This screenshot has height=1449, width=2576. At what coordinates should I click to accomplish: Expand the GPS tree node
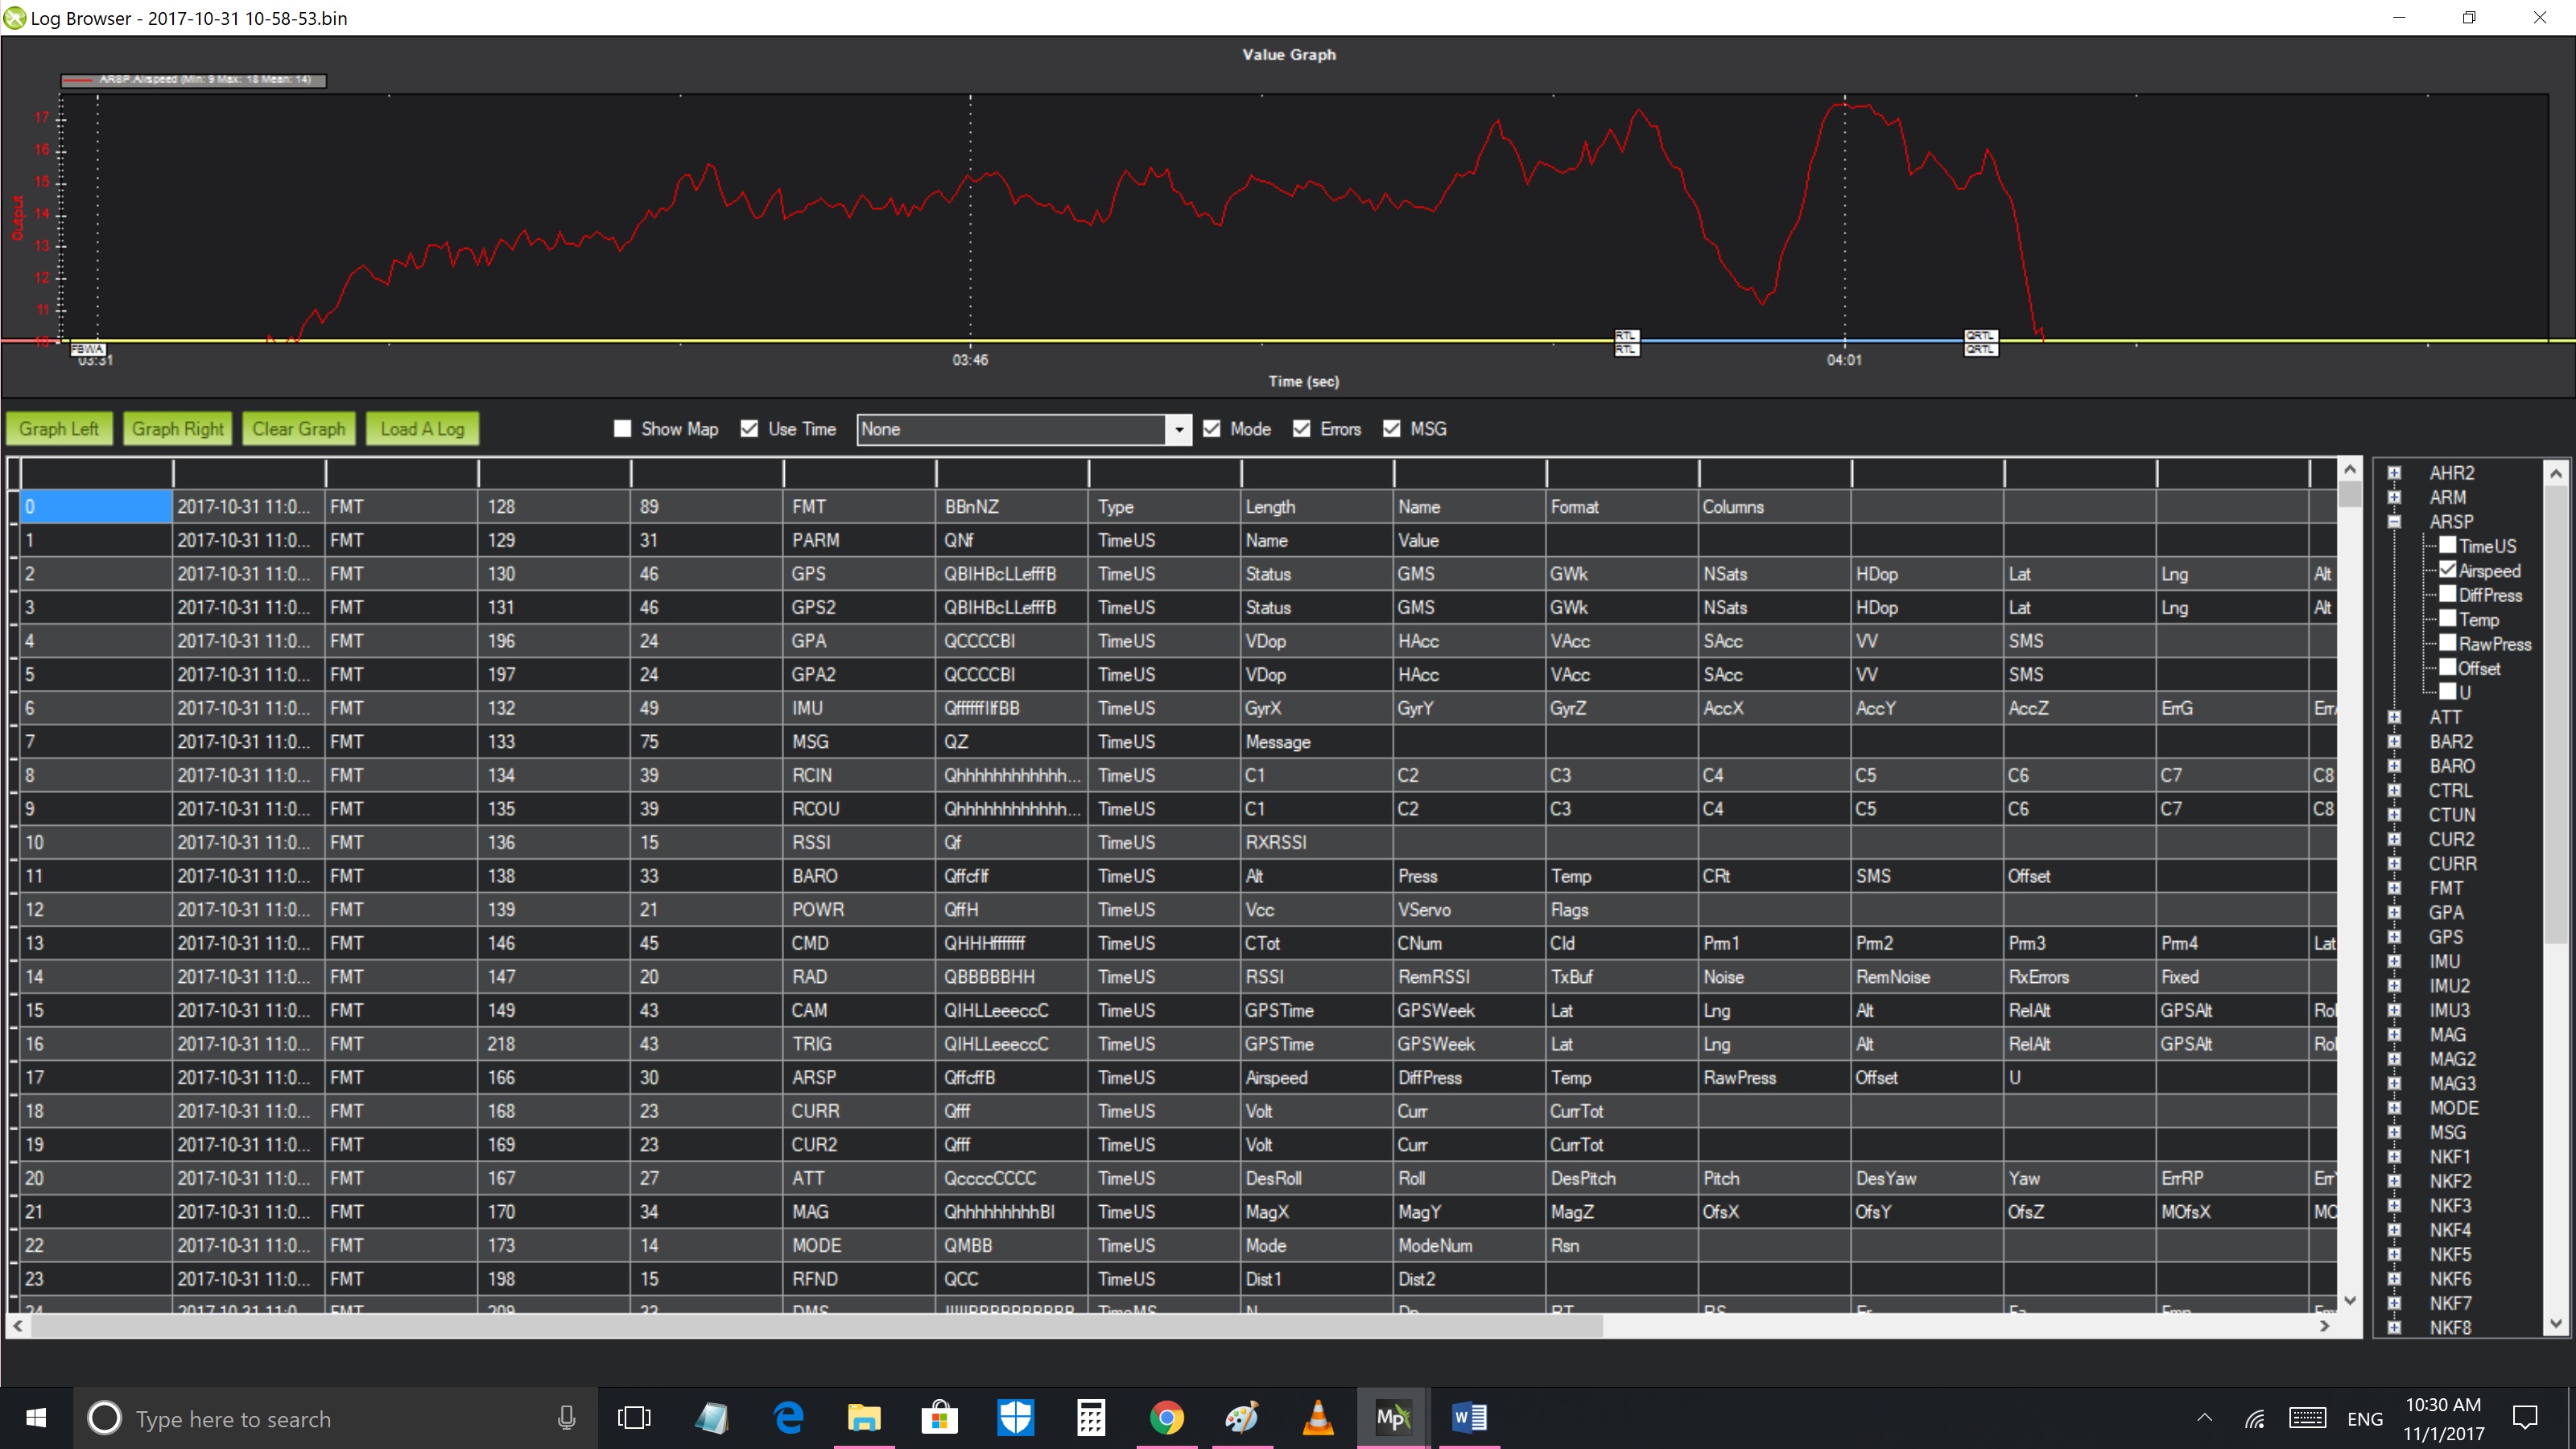point(2394,936)
